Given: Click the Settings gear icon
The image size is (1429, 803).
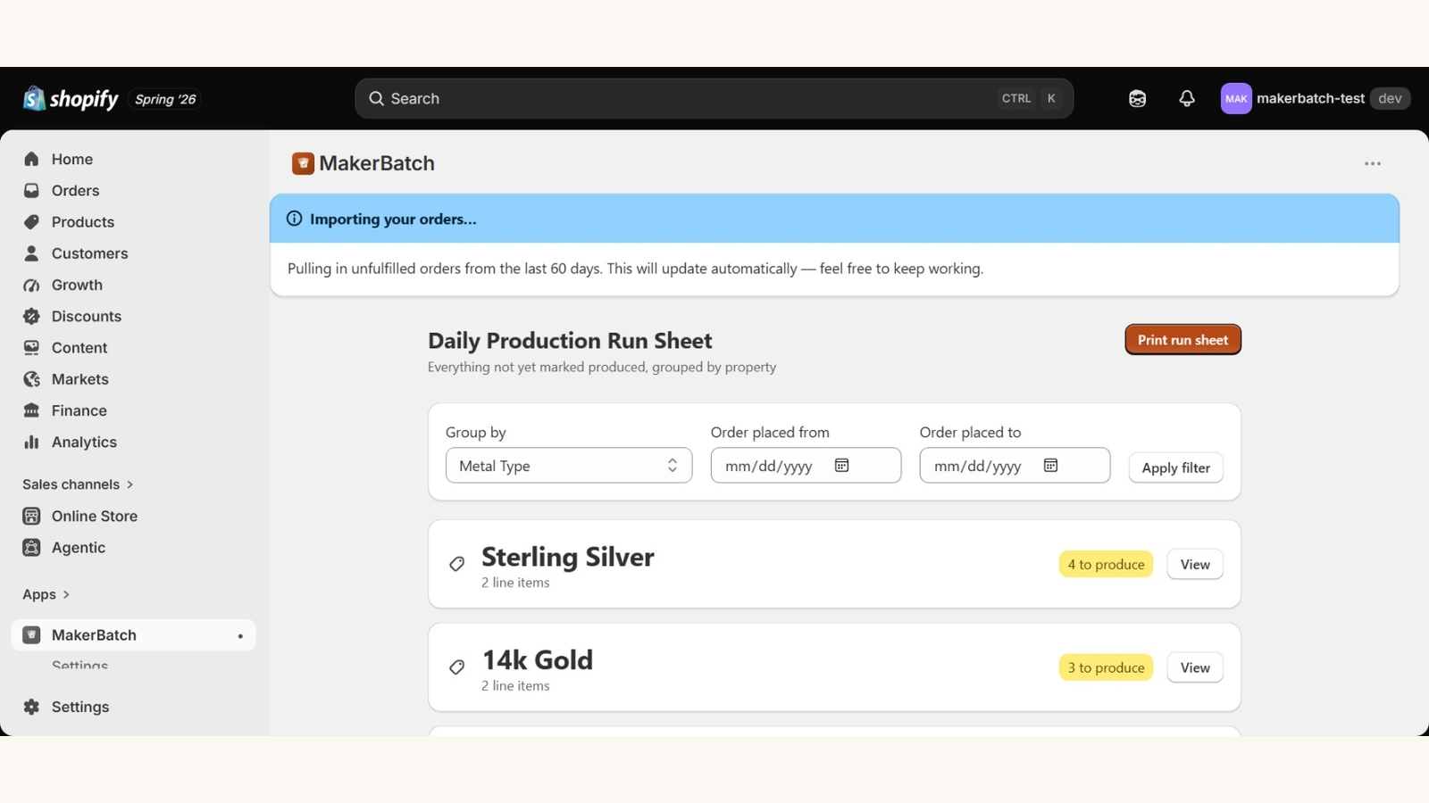Looking at the screenshot, I should click(31, 707).
